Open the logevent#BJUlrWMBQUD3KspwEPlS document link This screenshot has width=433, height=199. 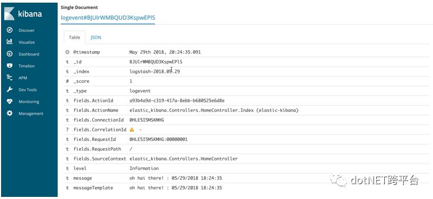tap(108, 17)
